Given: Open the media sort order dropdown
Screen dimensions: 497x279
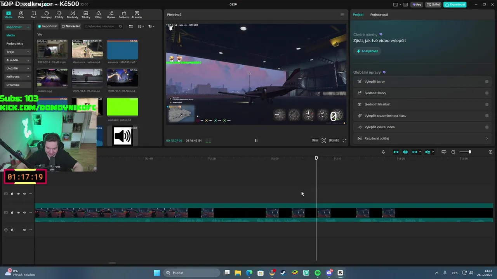Looking at the screenshot, I should click(141, 26).
